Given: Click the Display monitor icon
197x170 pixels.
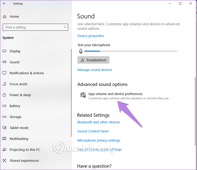Looking at the screenshot, I should point(5,51).
